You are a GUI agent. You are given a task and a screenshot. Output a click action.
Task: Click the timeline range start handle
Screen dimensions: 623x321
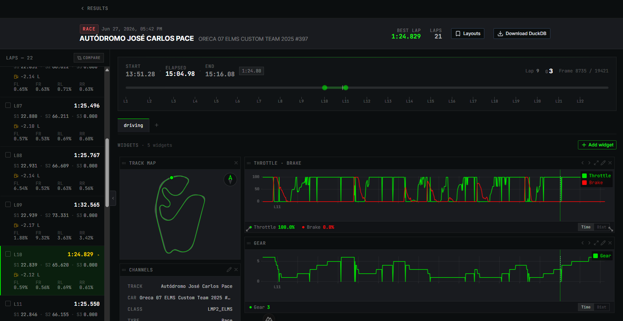coord(325,88)
